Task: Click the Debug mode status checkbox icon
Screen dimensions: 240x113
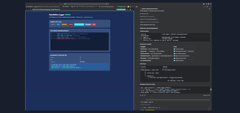Action: (x=174, y=51)
